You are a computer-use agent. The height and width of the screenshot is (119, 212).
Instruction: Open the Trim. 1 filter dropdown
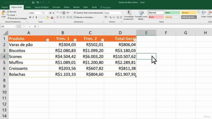click(75, 40)
